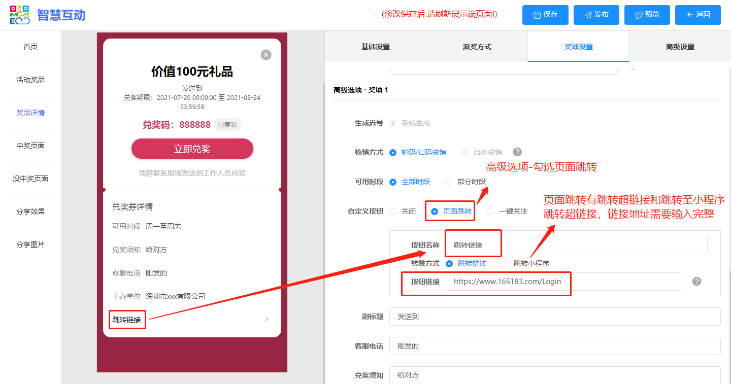731x384 pixels.
Task: Select 关闭 for custom button
Action: tap(393, 212)
